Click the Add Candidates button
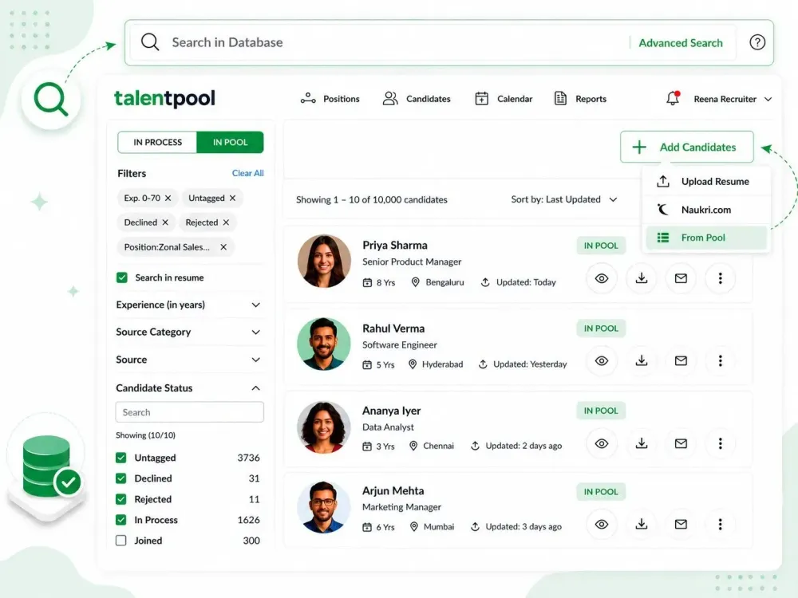This screenshot has height=598, width=798. tap(686, 147)
